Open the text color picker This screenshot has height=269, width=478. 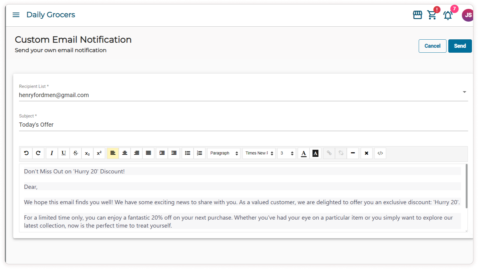303,153
